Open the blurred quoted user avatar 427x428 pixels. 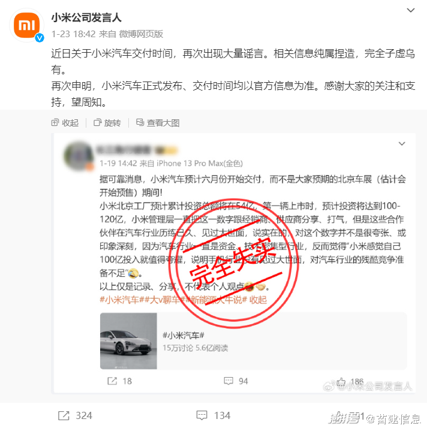(x=79, y=156)
